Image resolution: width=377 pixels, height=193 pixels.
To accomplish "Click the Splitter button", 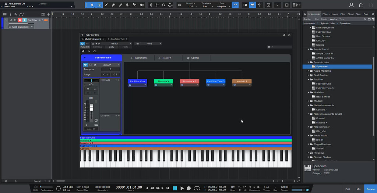I will [x=193, y=58].
